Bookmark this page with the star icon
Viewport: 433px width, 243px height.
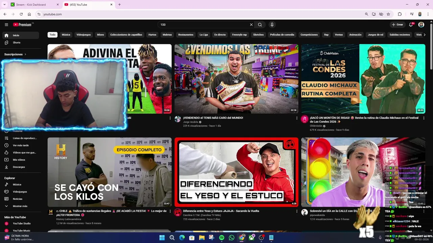click(388, 14)
